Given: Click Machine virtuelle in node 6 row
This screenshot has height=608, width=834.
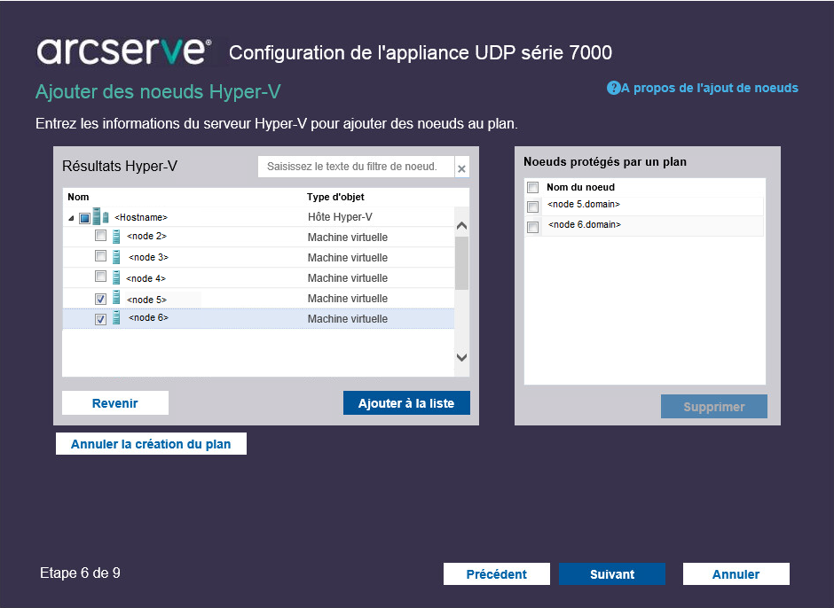Looking at the screenshot, I should [x=347, y=319].
